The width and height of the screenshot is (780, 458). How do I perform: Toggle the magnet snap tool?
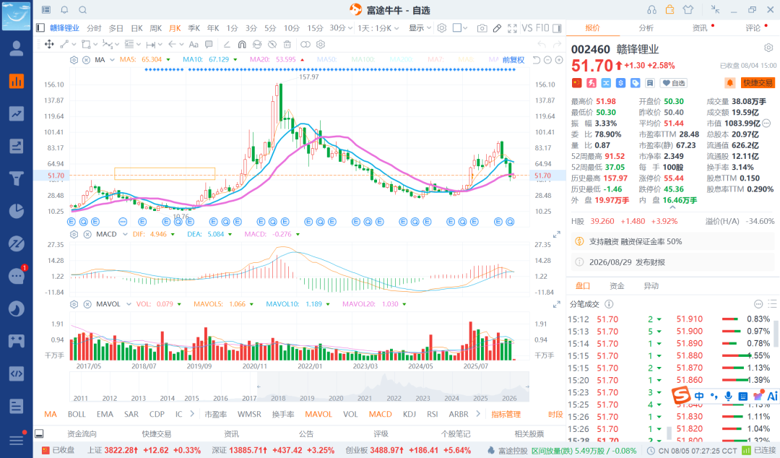[x=242, y=44]
